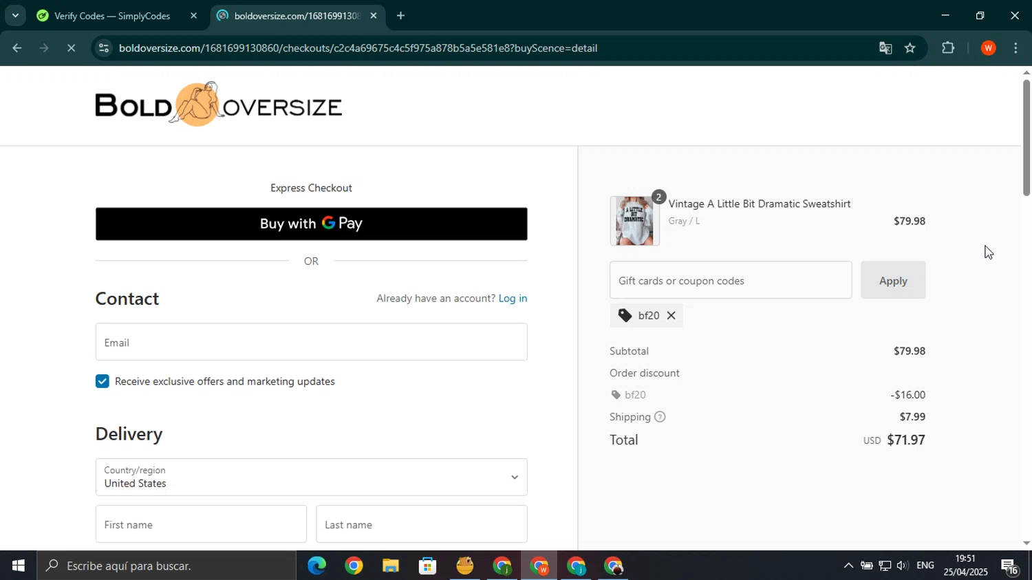Click the page vertical scrollbar thumb
Screen dimensions: 1032x580
[x=1026, y=138]
